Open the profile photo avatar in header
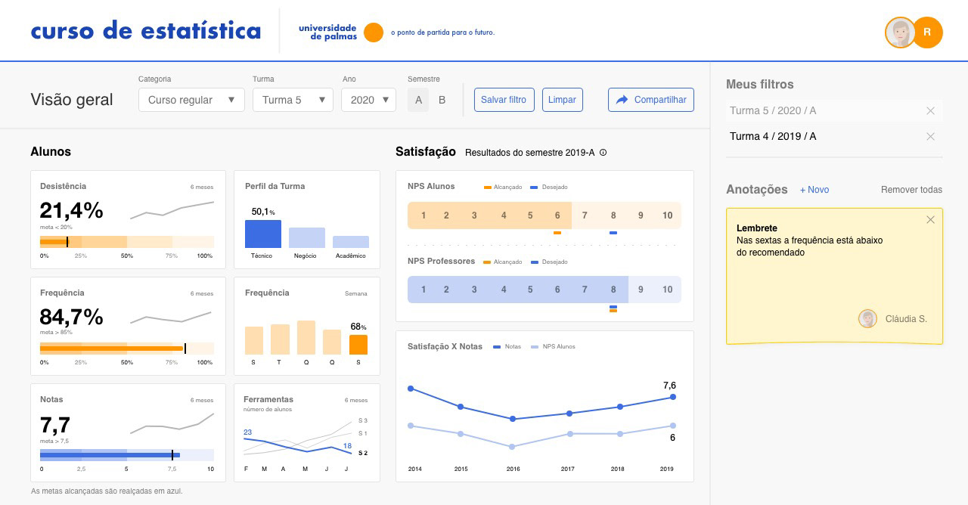This screenshot has width=968, height=505. click(x=900, y=33)
